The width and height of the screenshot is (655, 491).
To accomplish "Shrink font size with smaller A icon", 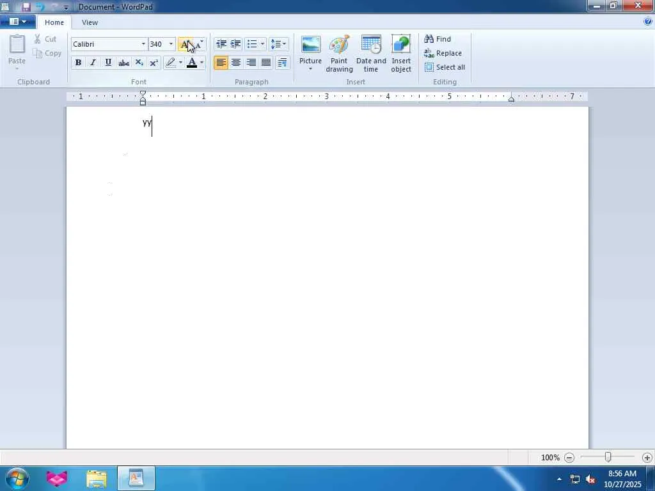I will click(x=199, y=44).
